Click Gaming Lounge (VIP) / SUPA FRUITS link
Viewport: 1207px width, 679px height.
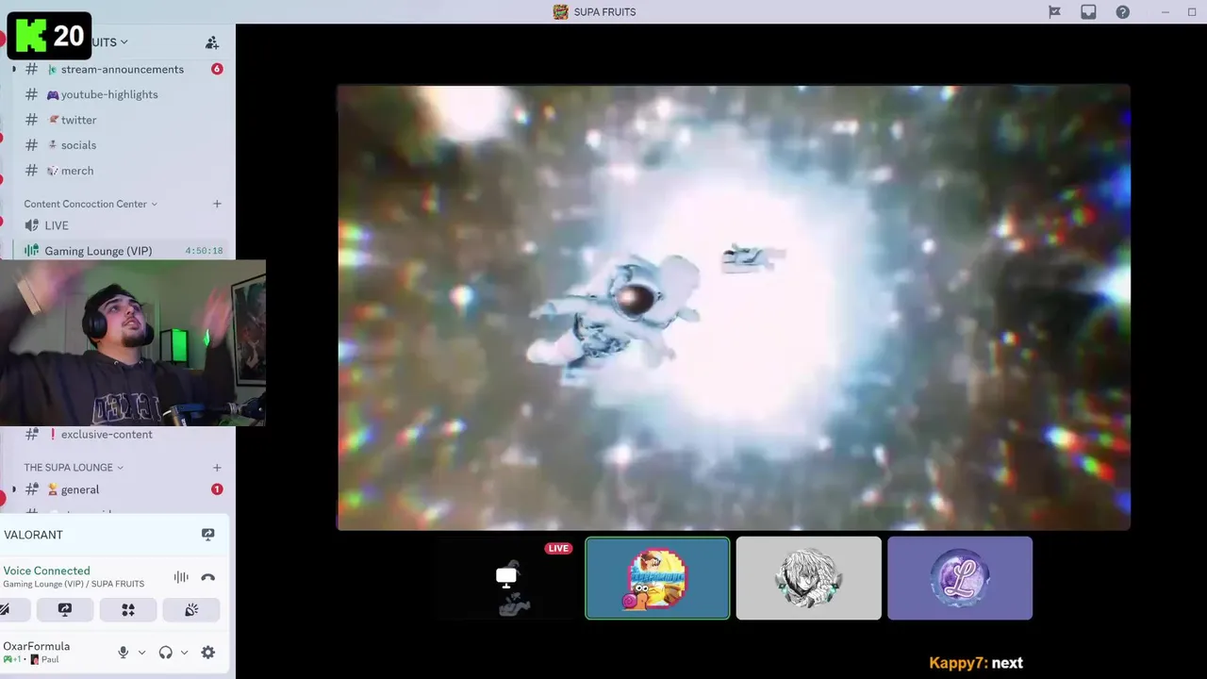coord(74,585)
